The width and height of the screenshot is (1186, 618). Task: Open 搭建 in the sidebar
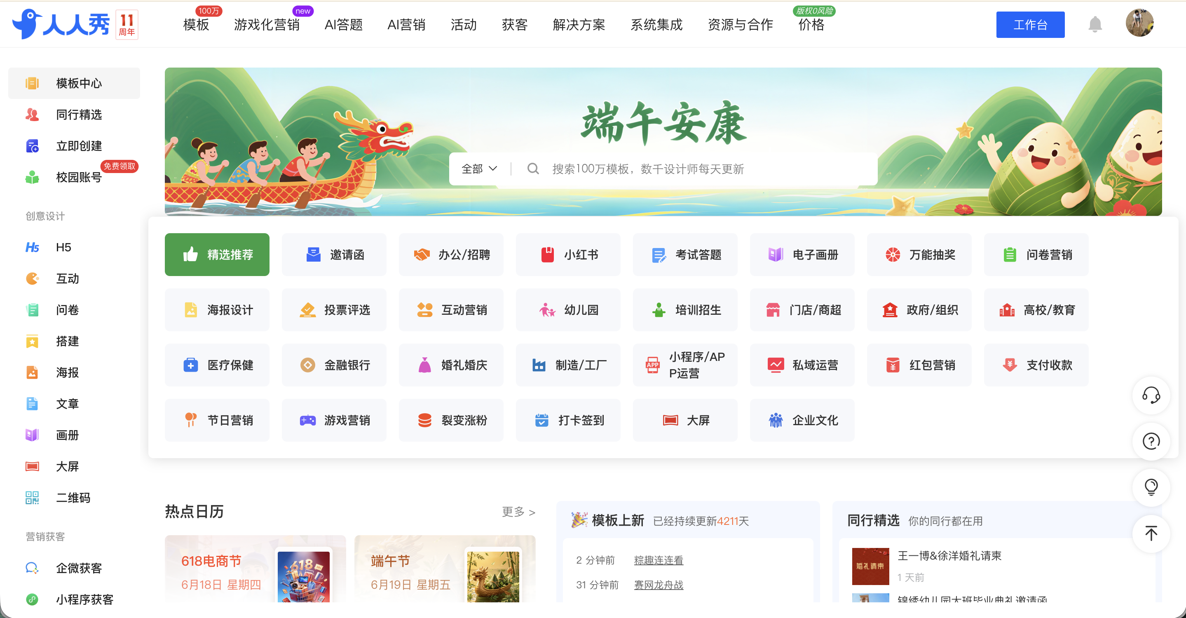[74, 341]
